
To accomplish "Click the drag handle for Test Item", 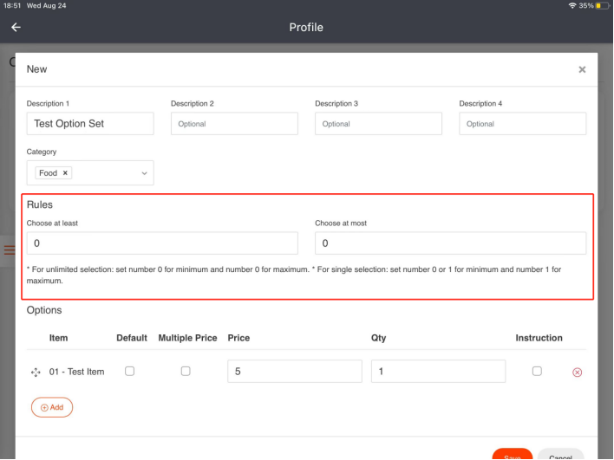I will (x=36, y=372).
